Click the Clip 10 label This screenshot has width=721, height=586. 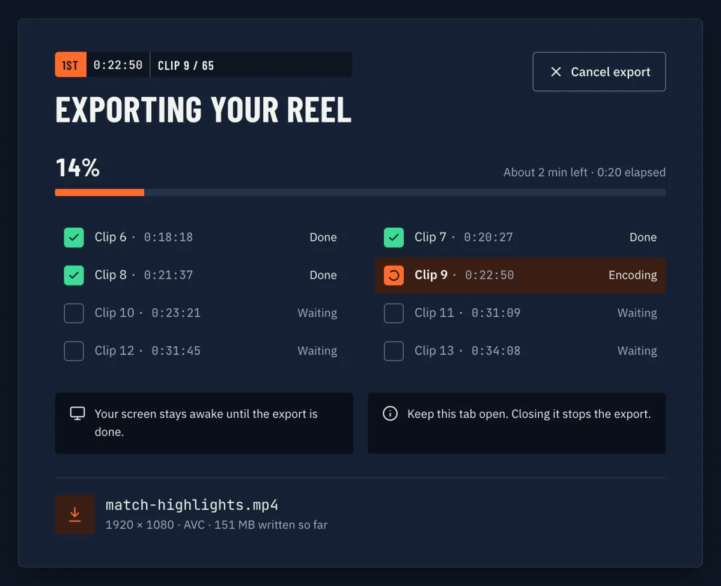(x=114, y=313)
